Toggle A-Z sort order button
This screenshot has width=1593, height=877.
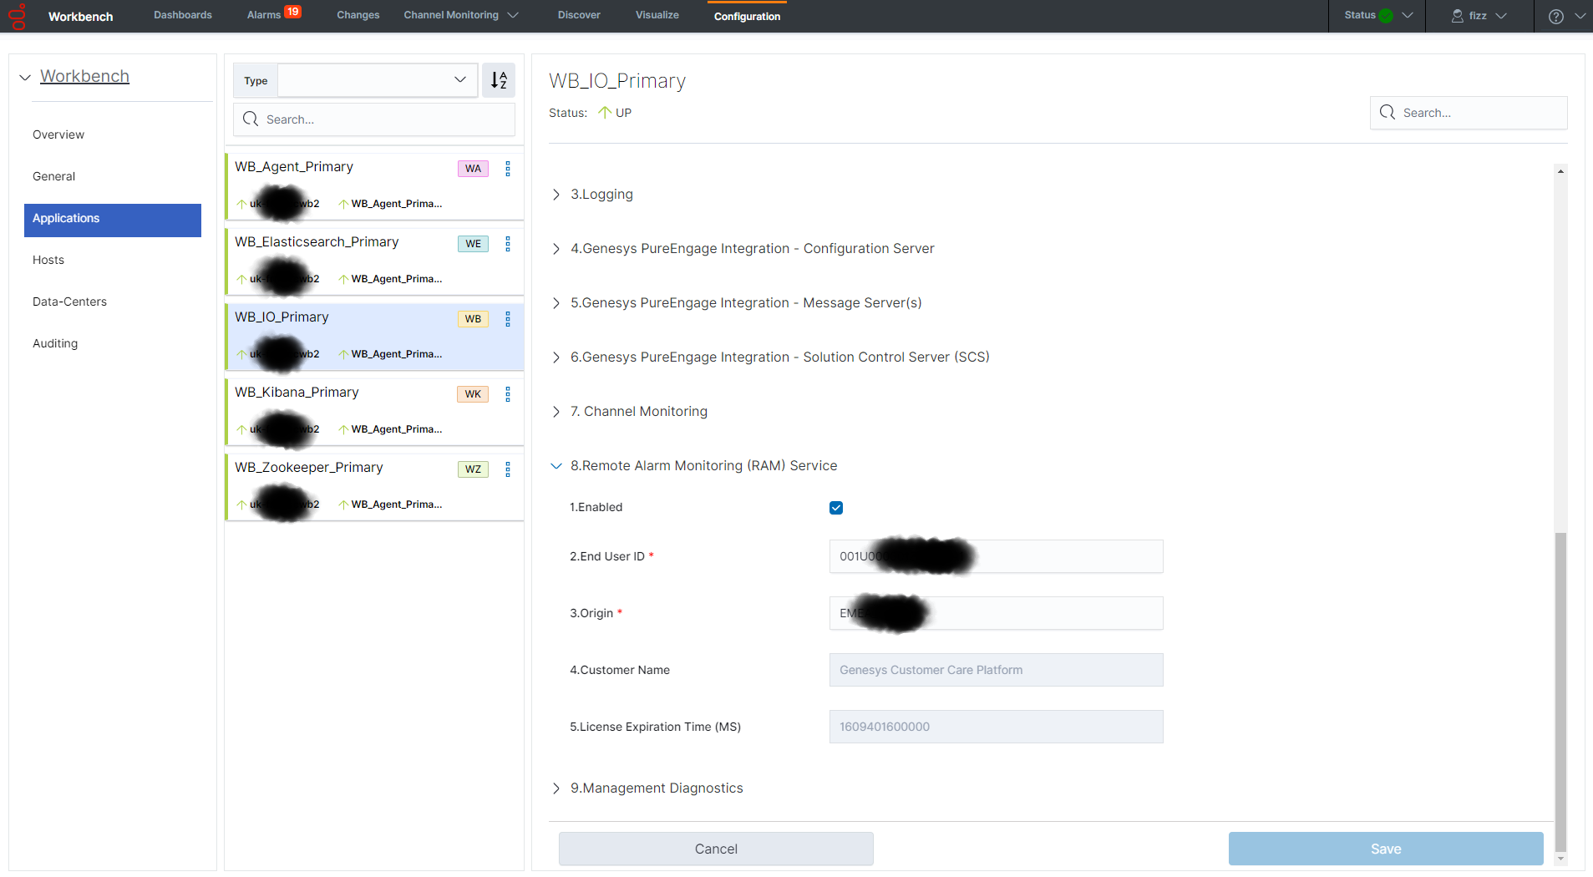click(499, 80)
